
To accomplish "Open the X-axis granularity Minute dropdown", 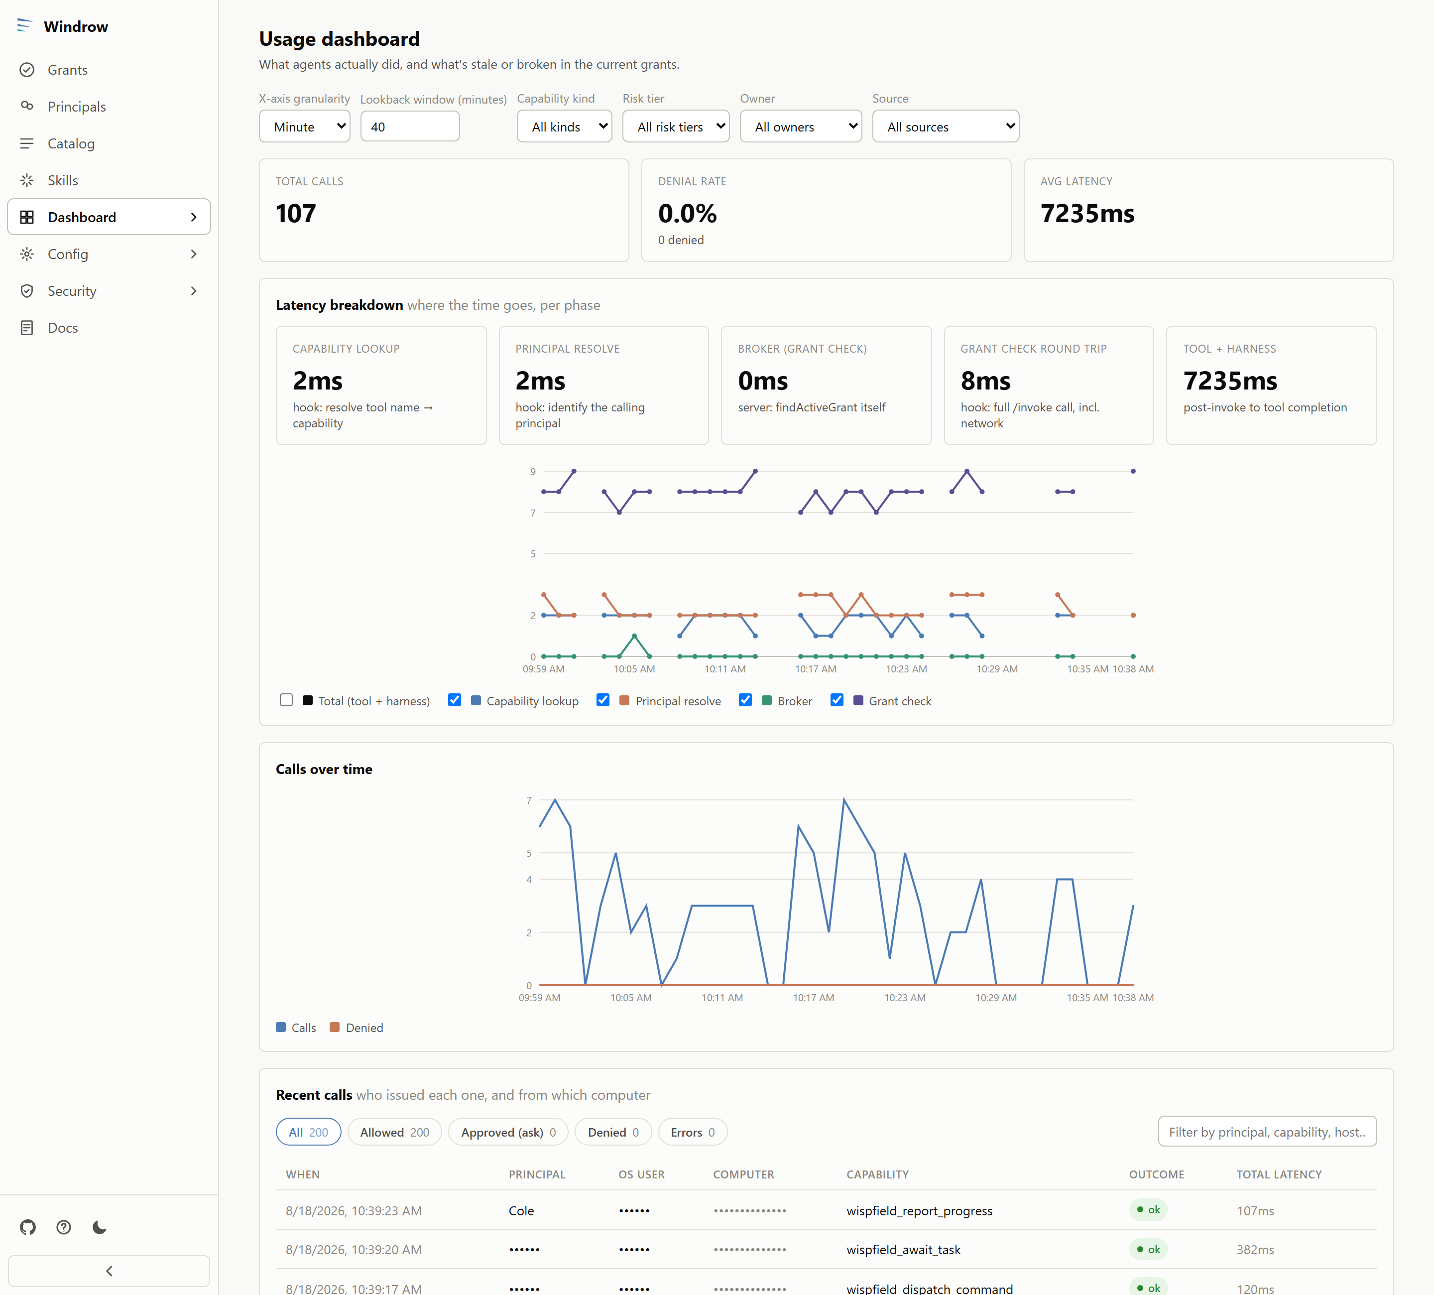I will click(x=304, y=127).
